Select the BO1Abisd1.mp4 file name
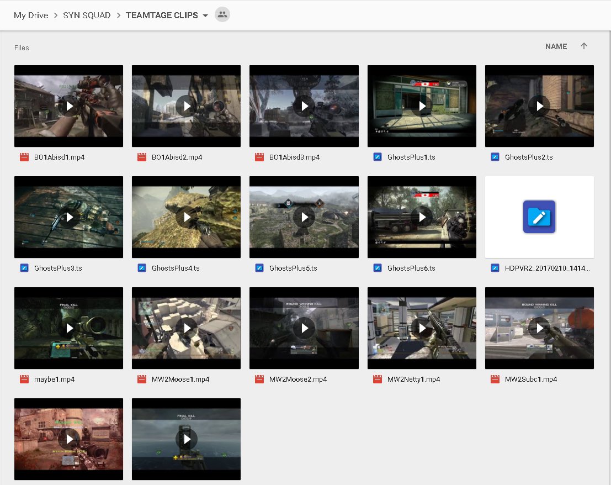The image size is (611, 485). tap(59, 157)
